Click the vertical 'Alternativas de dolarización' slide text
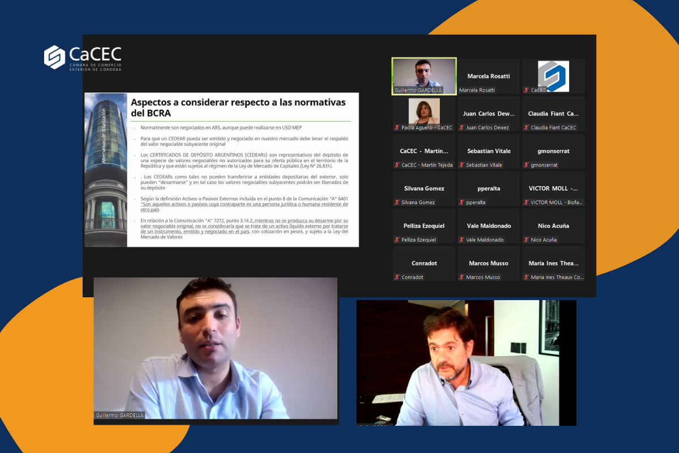Viewport: 679px width, 453px height. coord(104,137)
